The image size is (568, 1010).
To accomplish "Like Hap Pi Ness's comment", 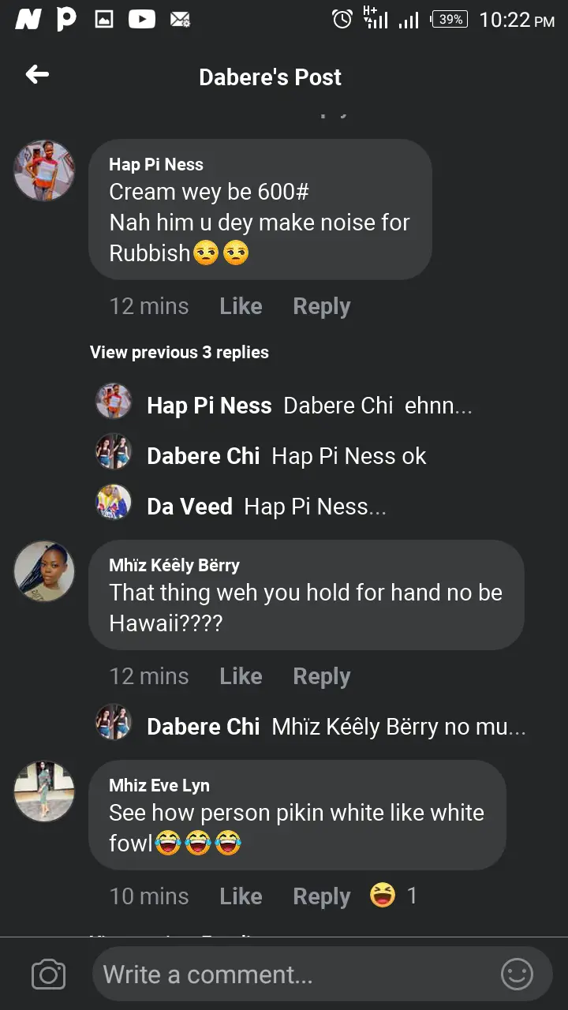I will point(241,306).
